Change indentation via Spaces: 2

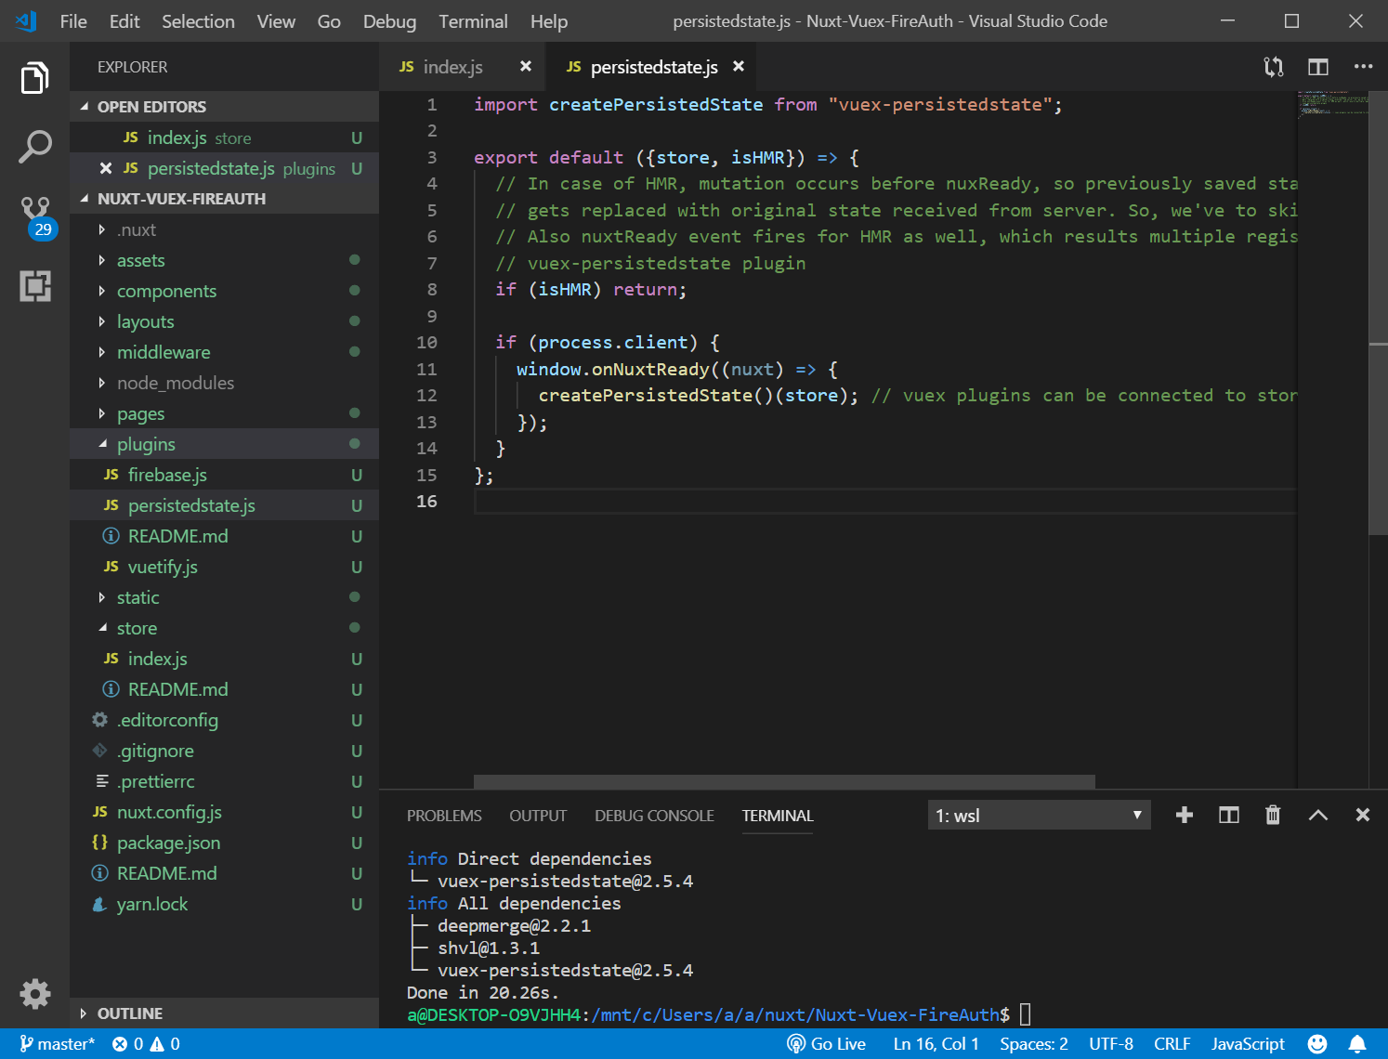coord(1033,1044)
